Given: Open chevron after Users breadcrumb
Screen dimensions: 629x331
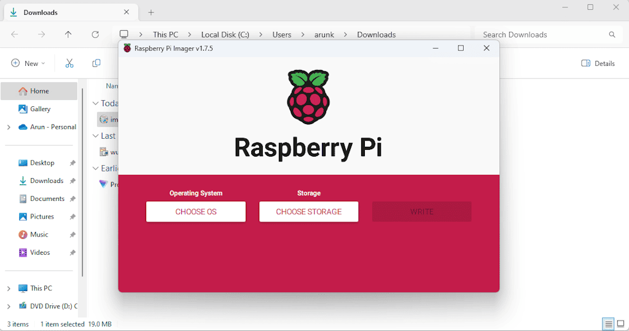Looking at the screenshot, I should click(x=303, y=34).
